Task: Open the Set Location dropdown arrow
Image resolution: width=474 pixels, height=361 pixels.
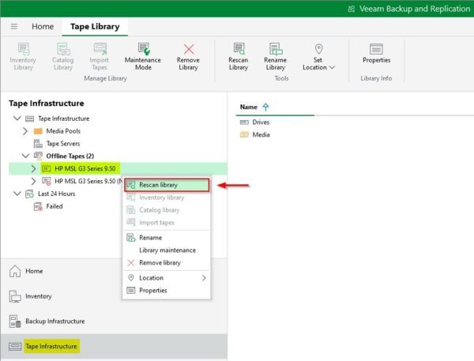Action: click(x=332, y=67)
